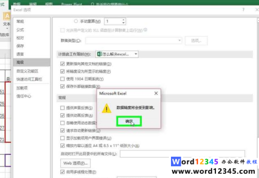Click the yellow warning triangle icon
The width and height of the screenshot is (259, 178).
[106, 108]
